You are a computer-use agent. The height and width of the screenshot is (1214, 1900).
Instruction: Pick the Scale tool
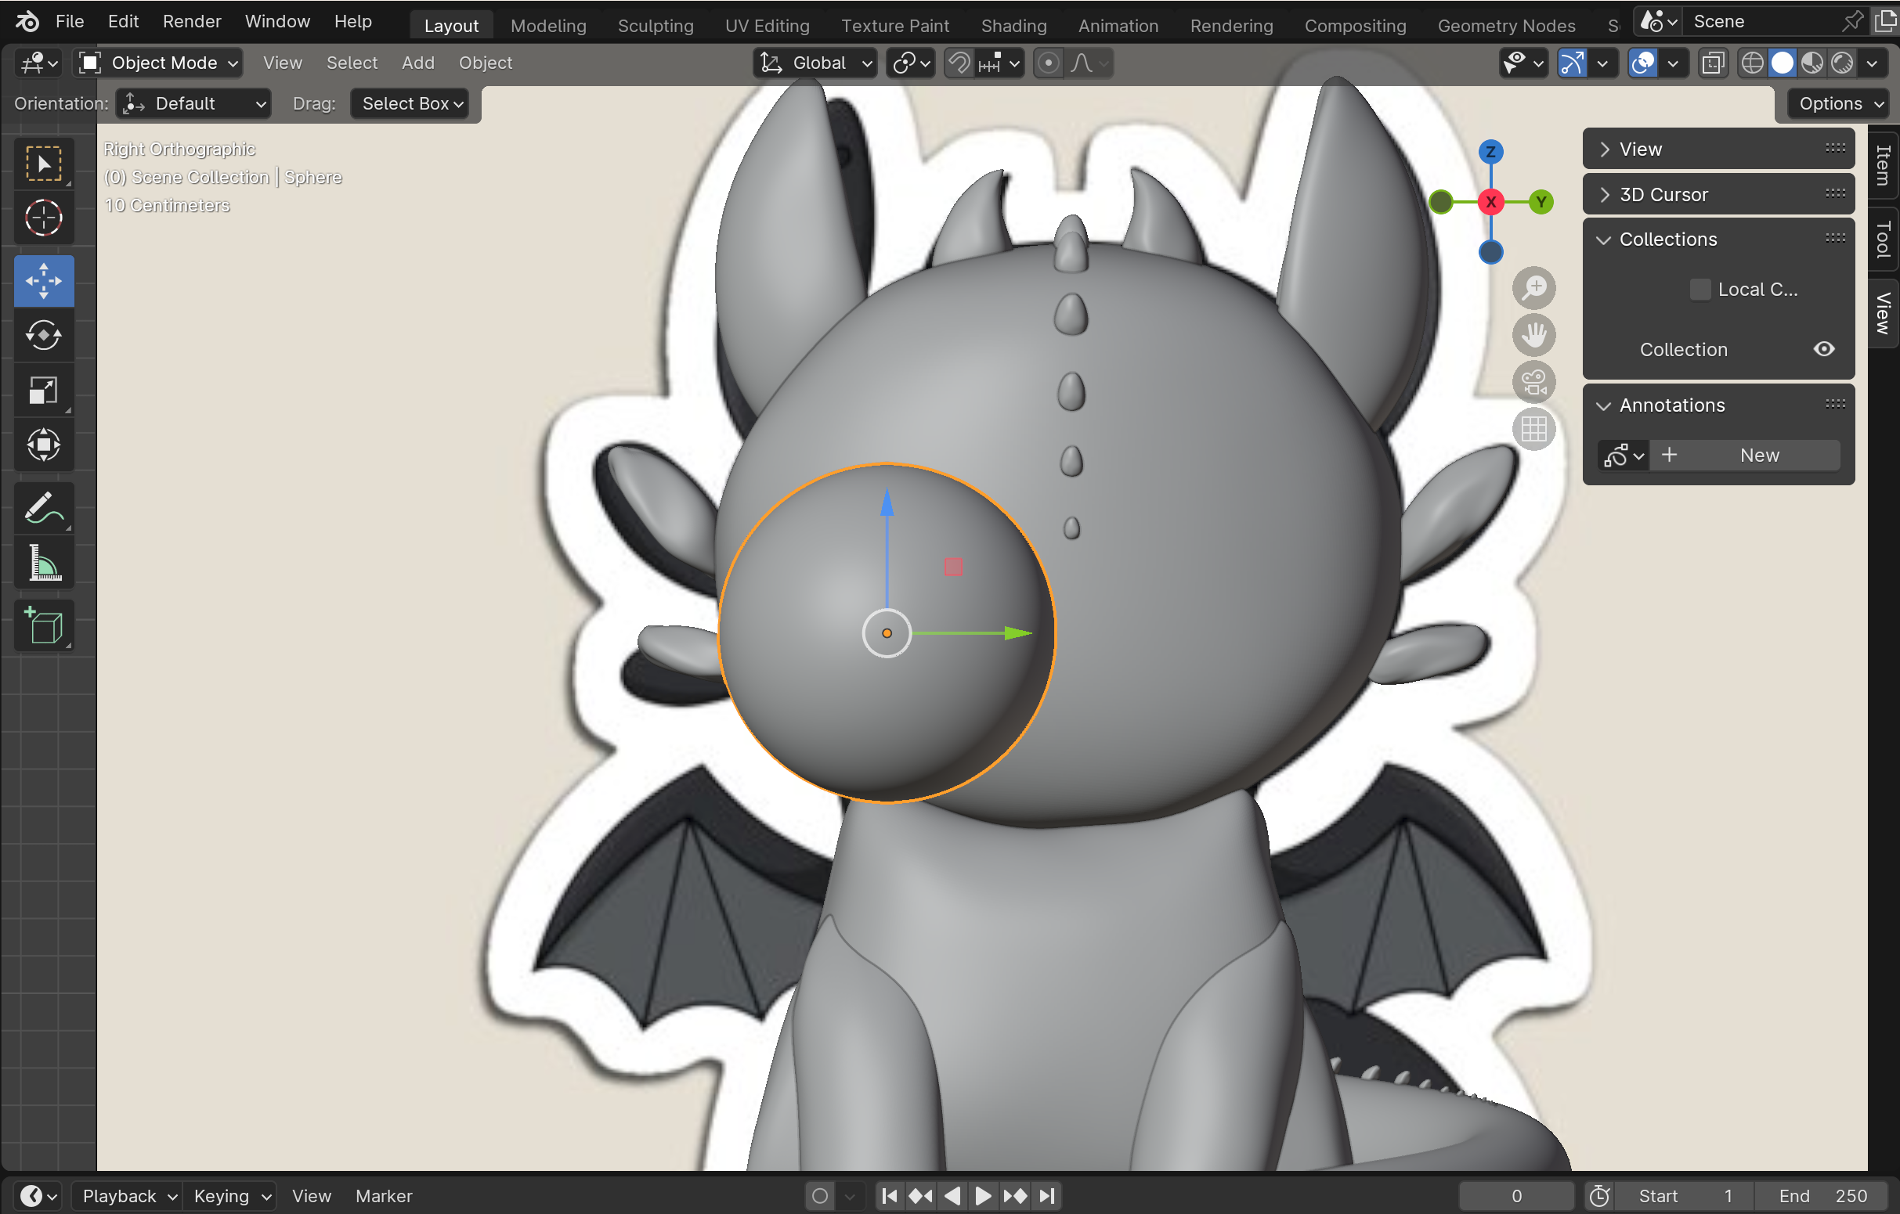tap(44, 390)
